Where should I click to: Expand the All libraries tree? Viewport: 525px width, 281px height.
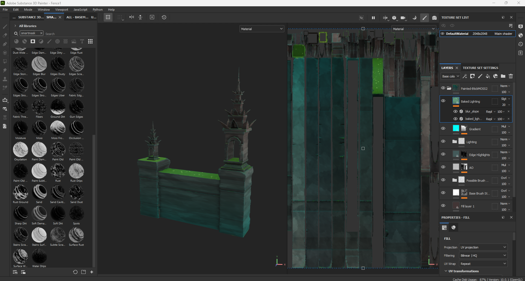[x=15, y=26]
